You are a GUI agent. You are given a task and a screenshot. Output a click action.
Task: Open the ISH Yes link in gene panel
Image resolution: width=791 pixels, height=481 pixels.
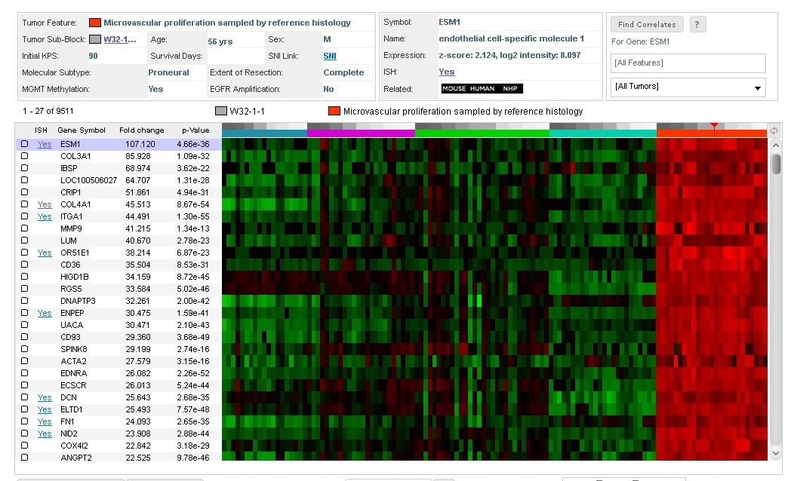(447, 72)
